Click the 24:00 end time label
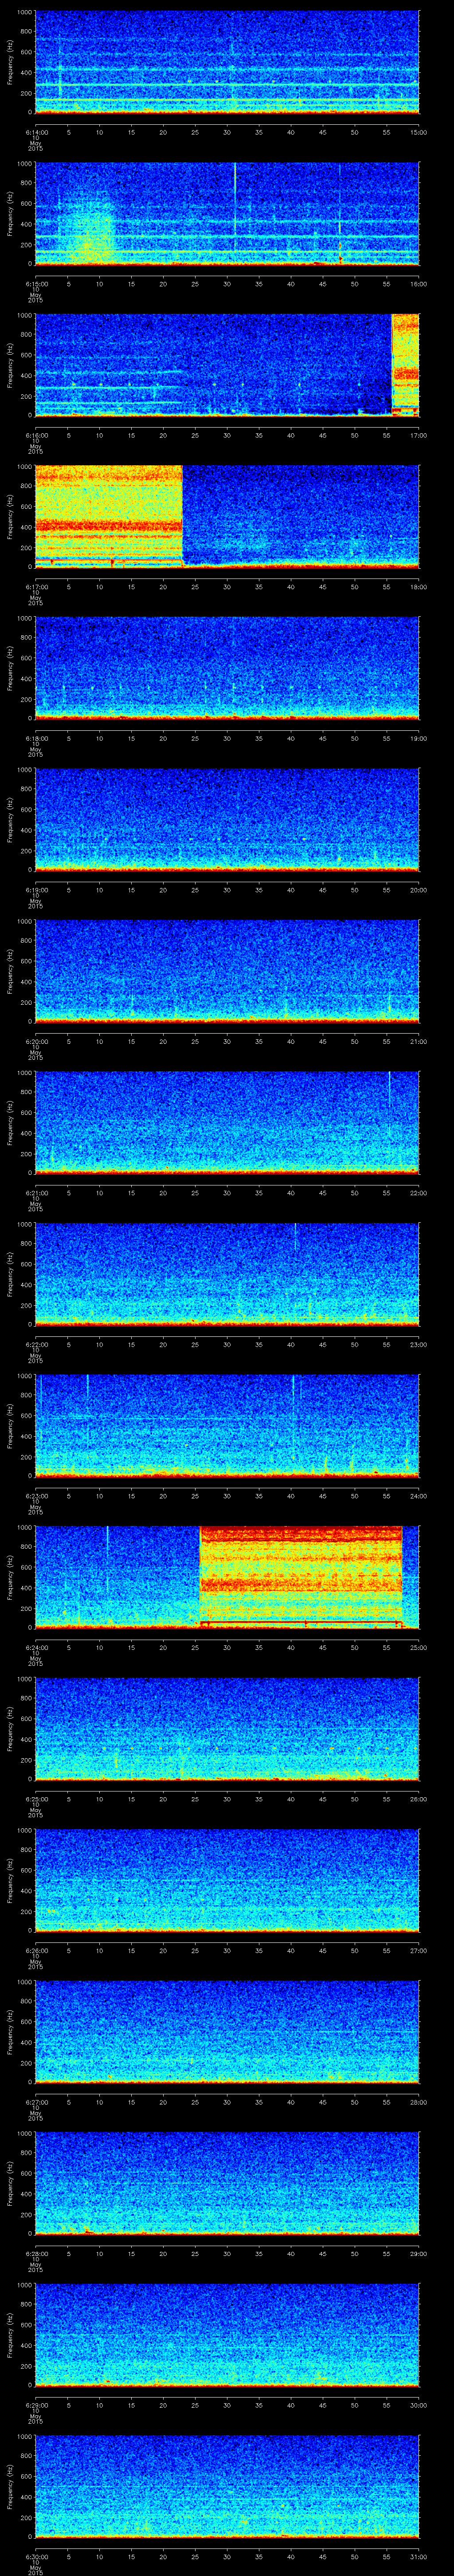This screenshot has height=2576, width=454. pos(419,1496)
